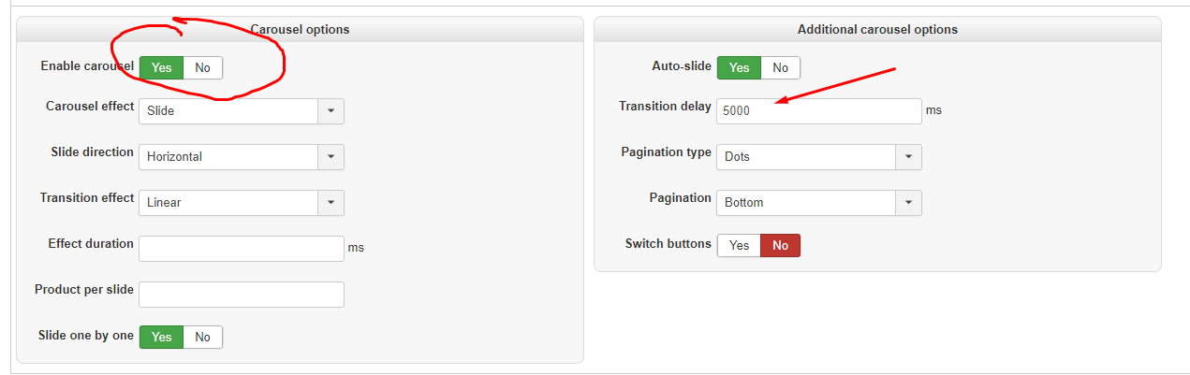This screenshot has width=1190, height=375.
Task: Enable Auto-slide with the Yes button
Action: [x=740, y=67]
